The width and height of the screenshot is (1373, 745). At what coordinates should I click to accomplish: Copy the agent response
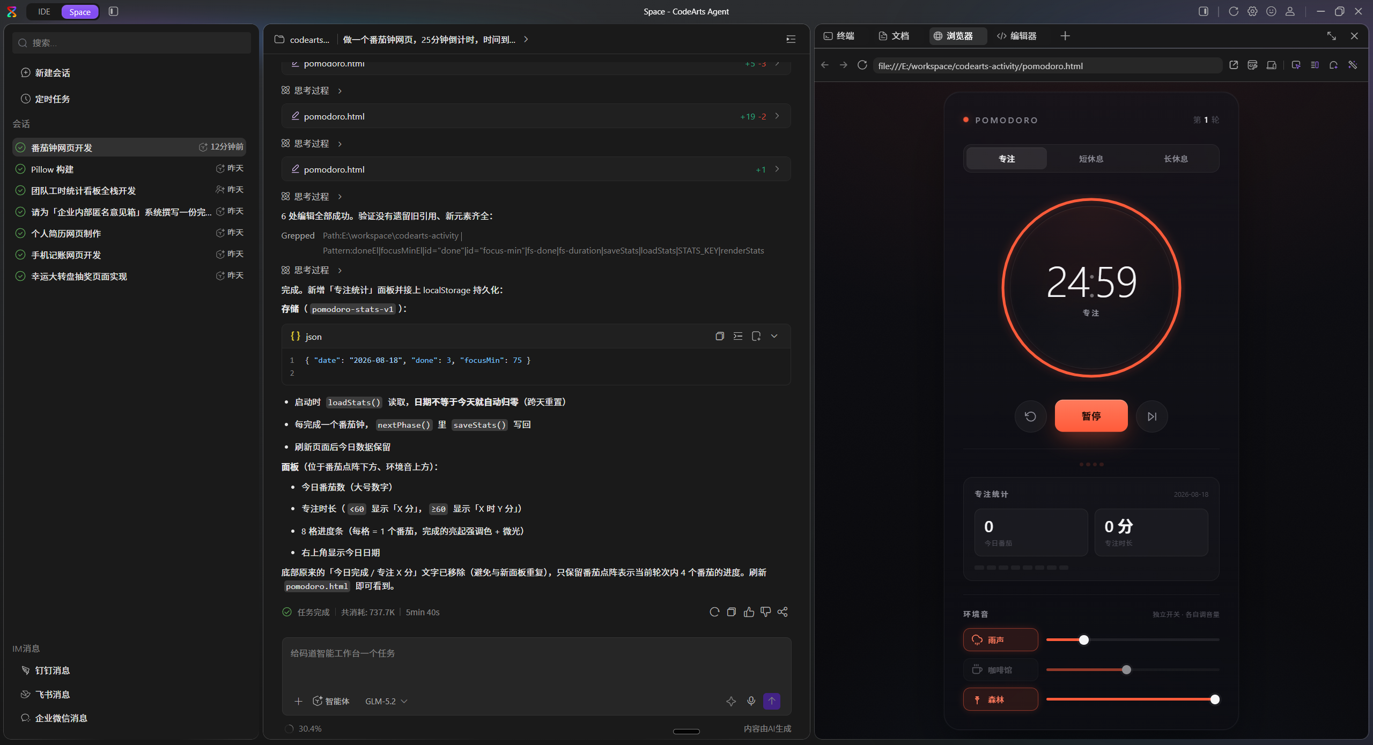click(x=731, y=612)
